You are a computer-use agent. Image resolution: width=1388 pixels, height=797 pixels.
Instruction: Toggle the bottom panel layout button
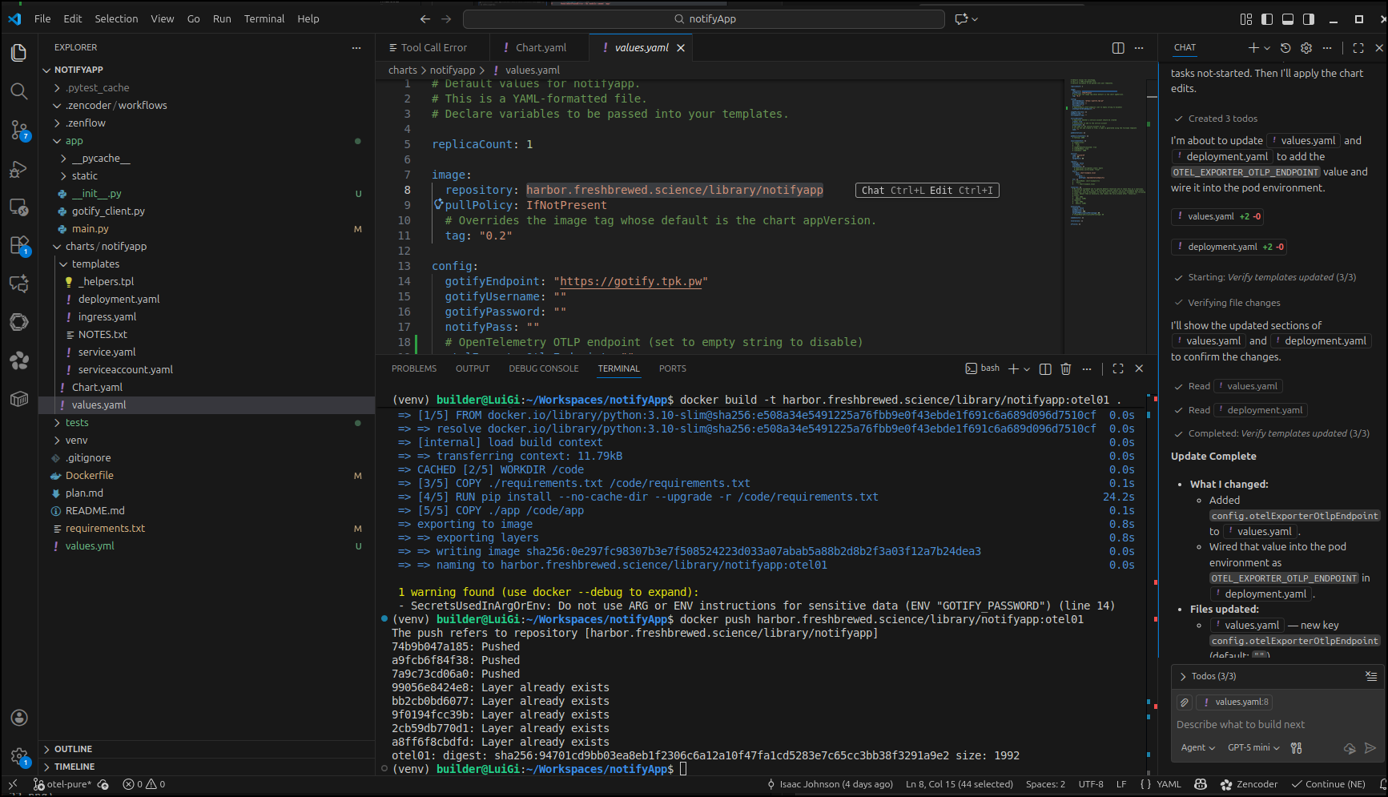coord(1288,19)
